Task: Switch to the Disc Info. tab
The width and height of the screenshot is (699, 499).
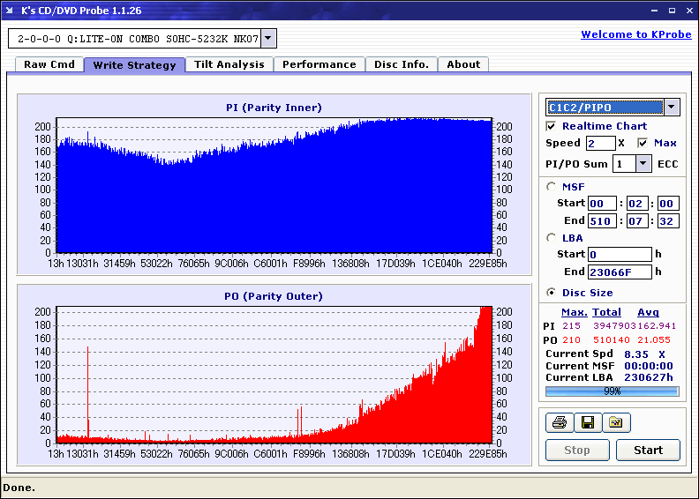Action: point(402,64)
